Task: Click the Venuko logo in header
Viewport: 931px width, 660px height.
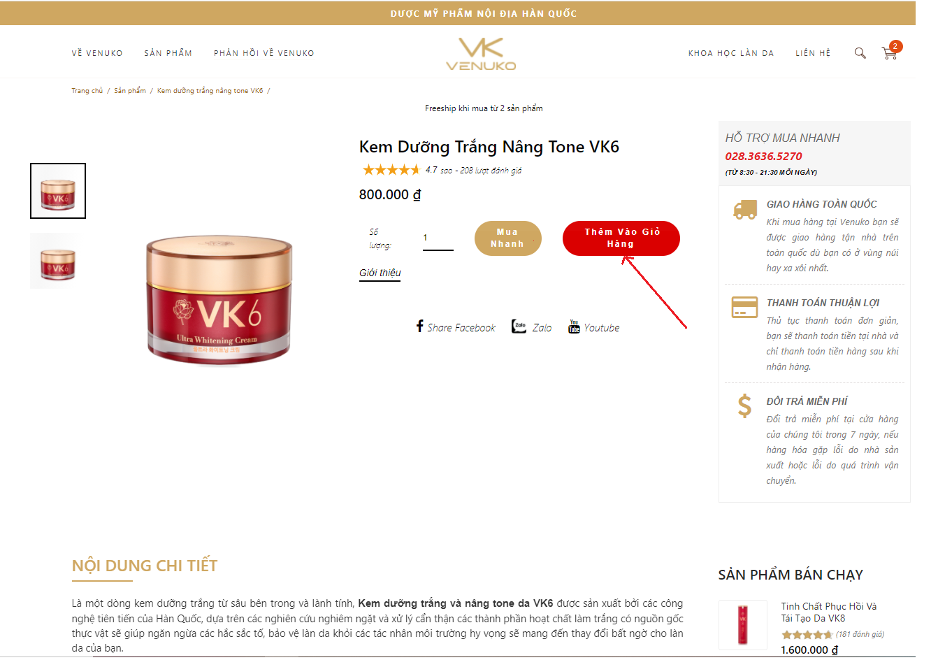Action: 481,54
